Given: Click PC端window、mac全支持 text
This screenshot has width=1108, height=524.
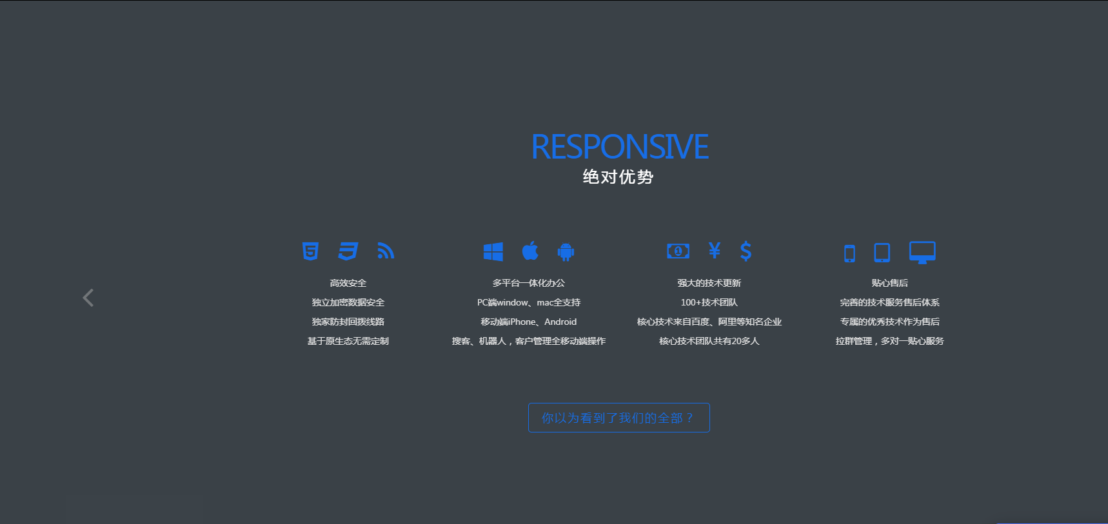Looking at the screenshot, I should point(529,302).
